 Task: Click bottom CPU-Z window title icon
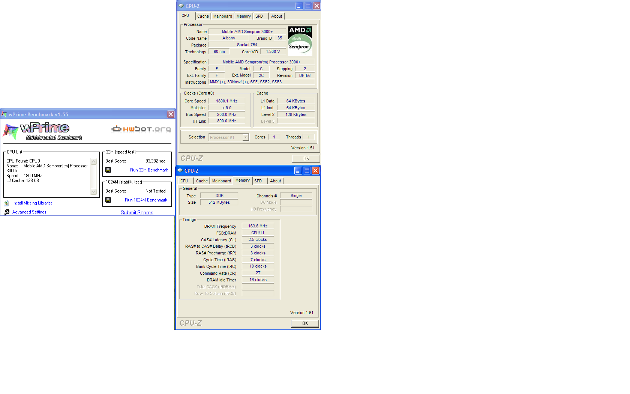pyautogui.click(x=180, y=171)
